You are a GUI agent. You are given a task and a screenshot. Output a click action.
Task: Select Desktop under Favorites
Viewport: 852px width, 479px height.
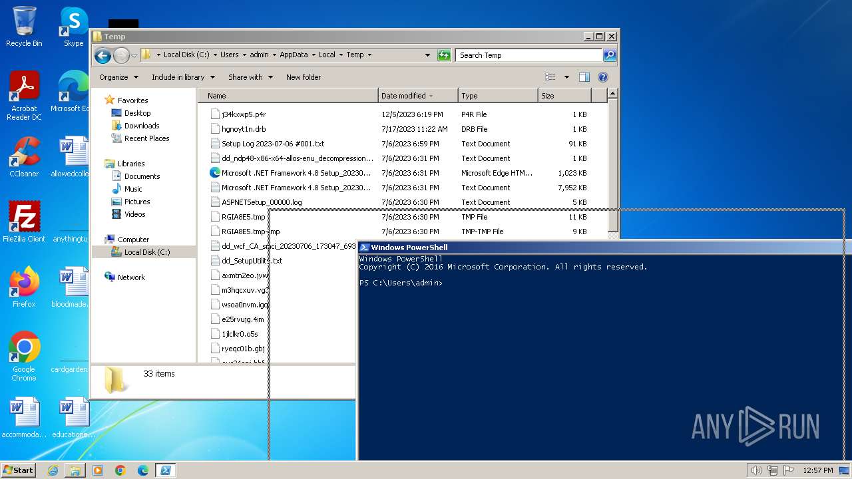137,113
